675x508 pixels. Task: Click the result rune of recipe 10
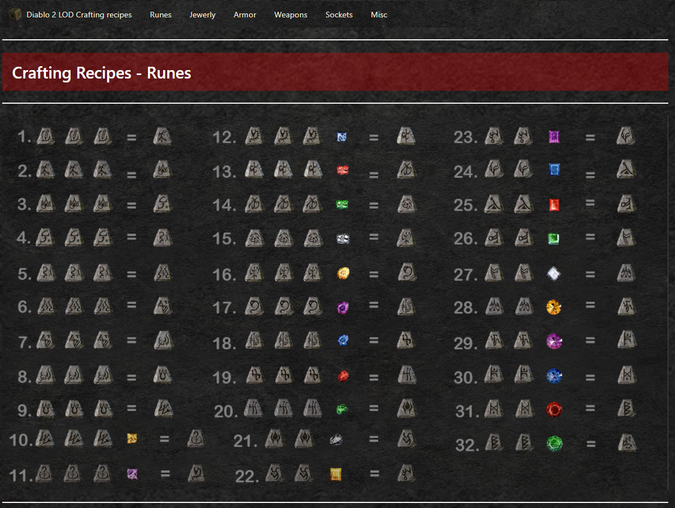[x=196, y=439]
